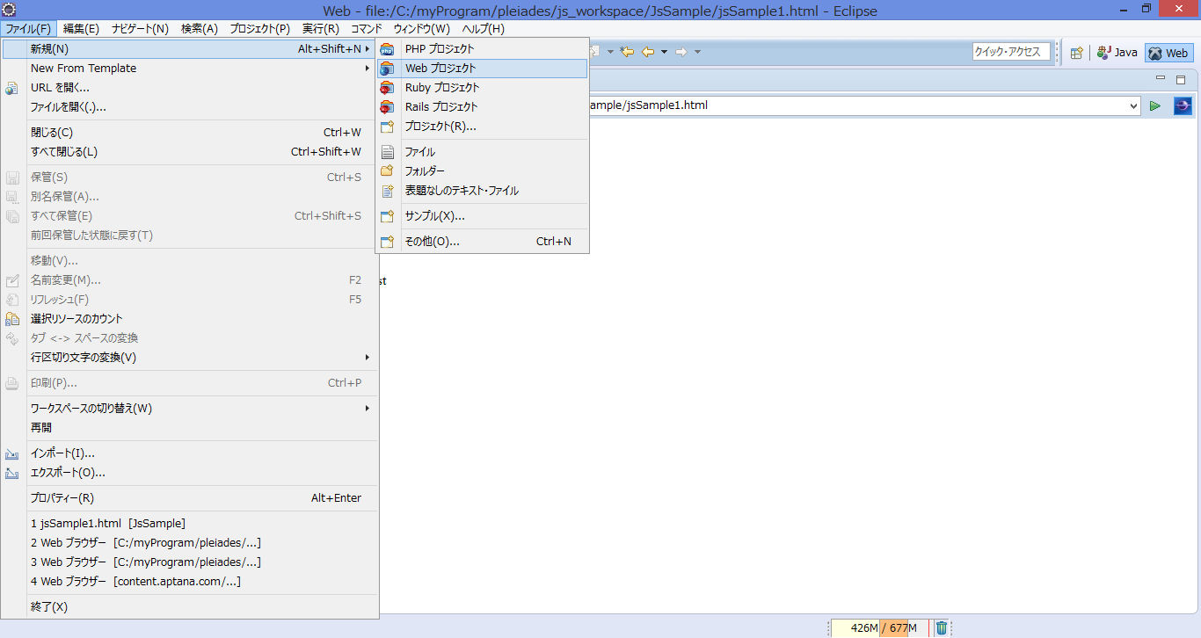Select 表題なしのテキスト・ファイル
Image resolution: width=1201 pixels, height=638 pixels.
click(482, 191)
